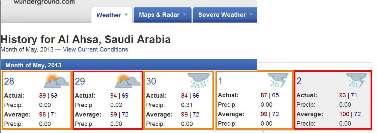Open day 30 history link
377x133 pixels.
click(151, 81)
